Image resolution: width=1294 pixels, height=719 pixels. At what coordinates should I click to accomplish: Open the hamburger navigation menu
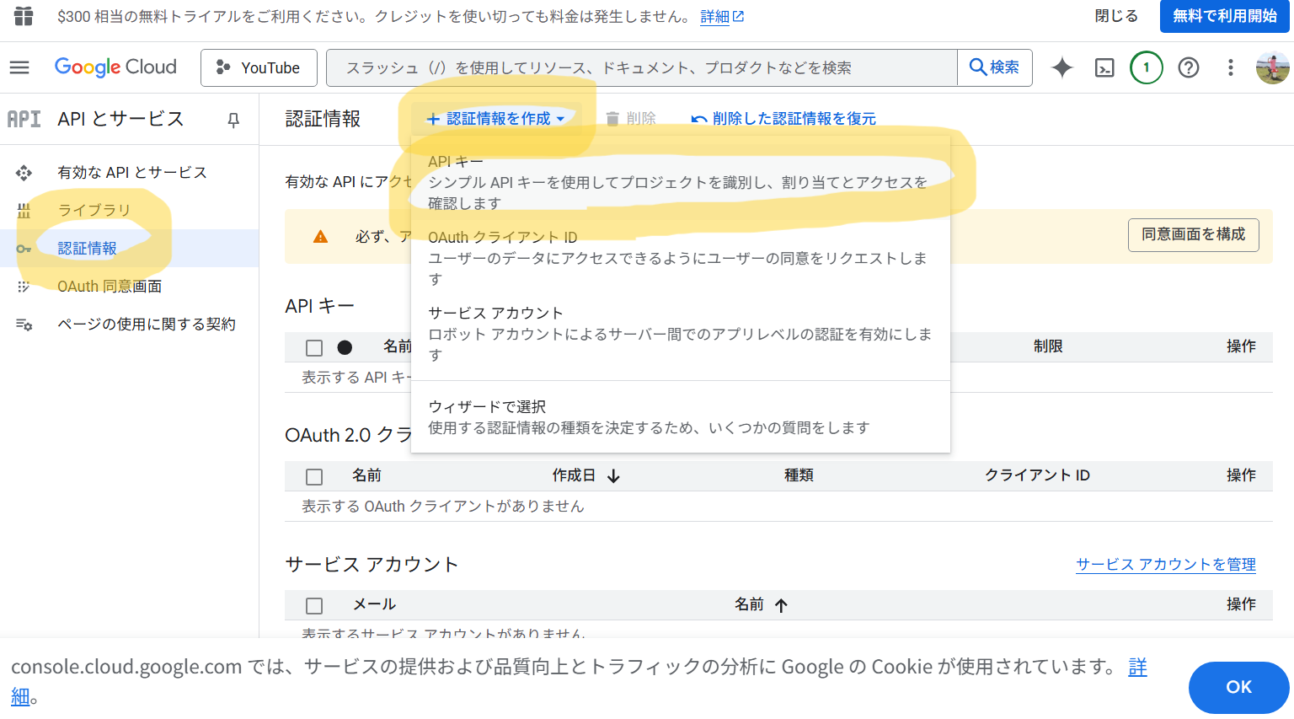19,67
